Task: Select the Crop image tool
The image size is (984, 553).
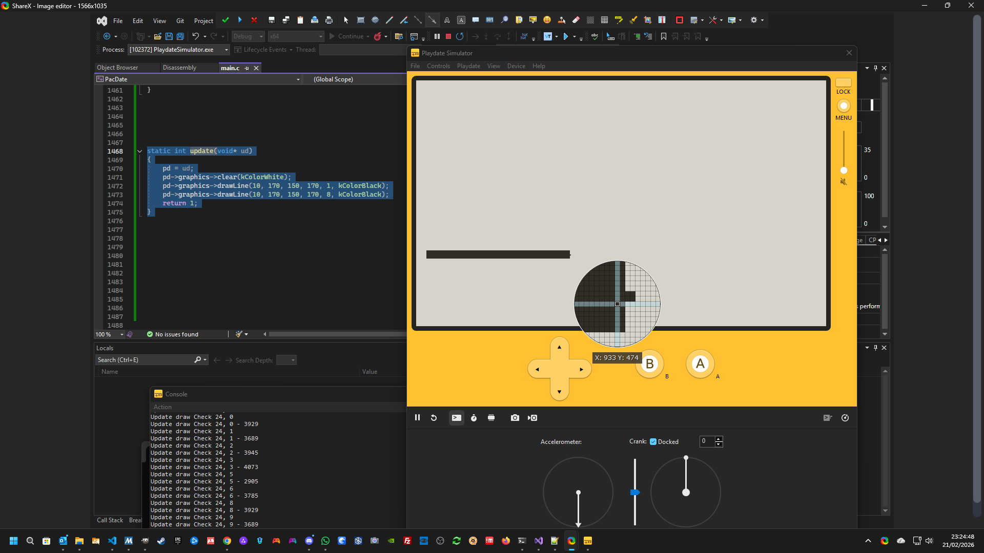Action: pyautogui.click(x=648, y=20)
